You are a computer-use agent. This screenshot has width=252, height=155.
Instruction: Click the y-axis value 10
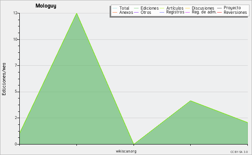(15, 39)
